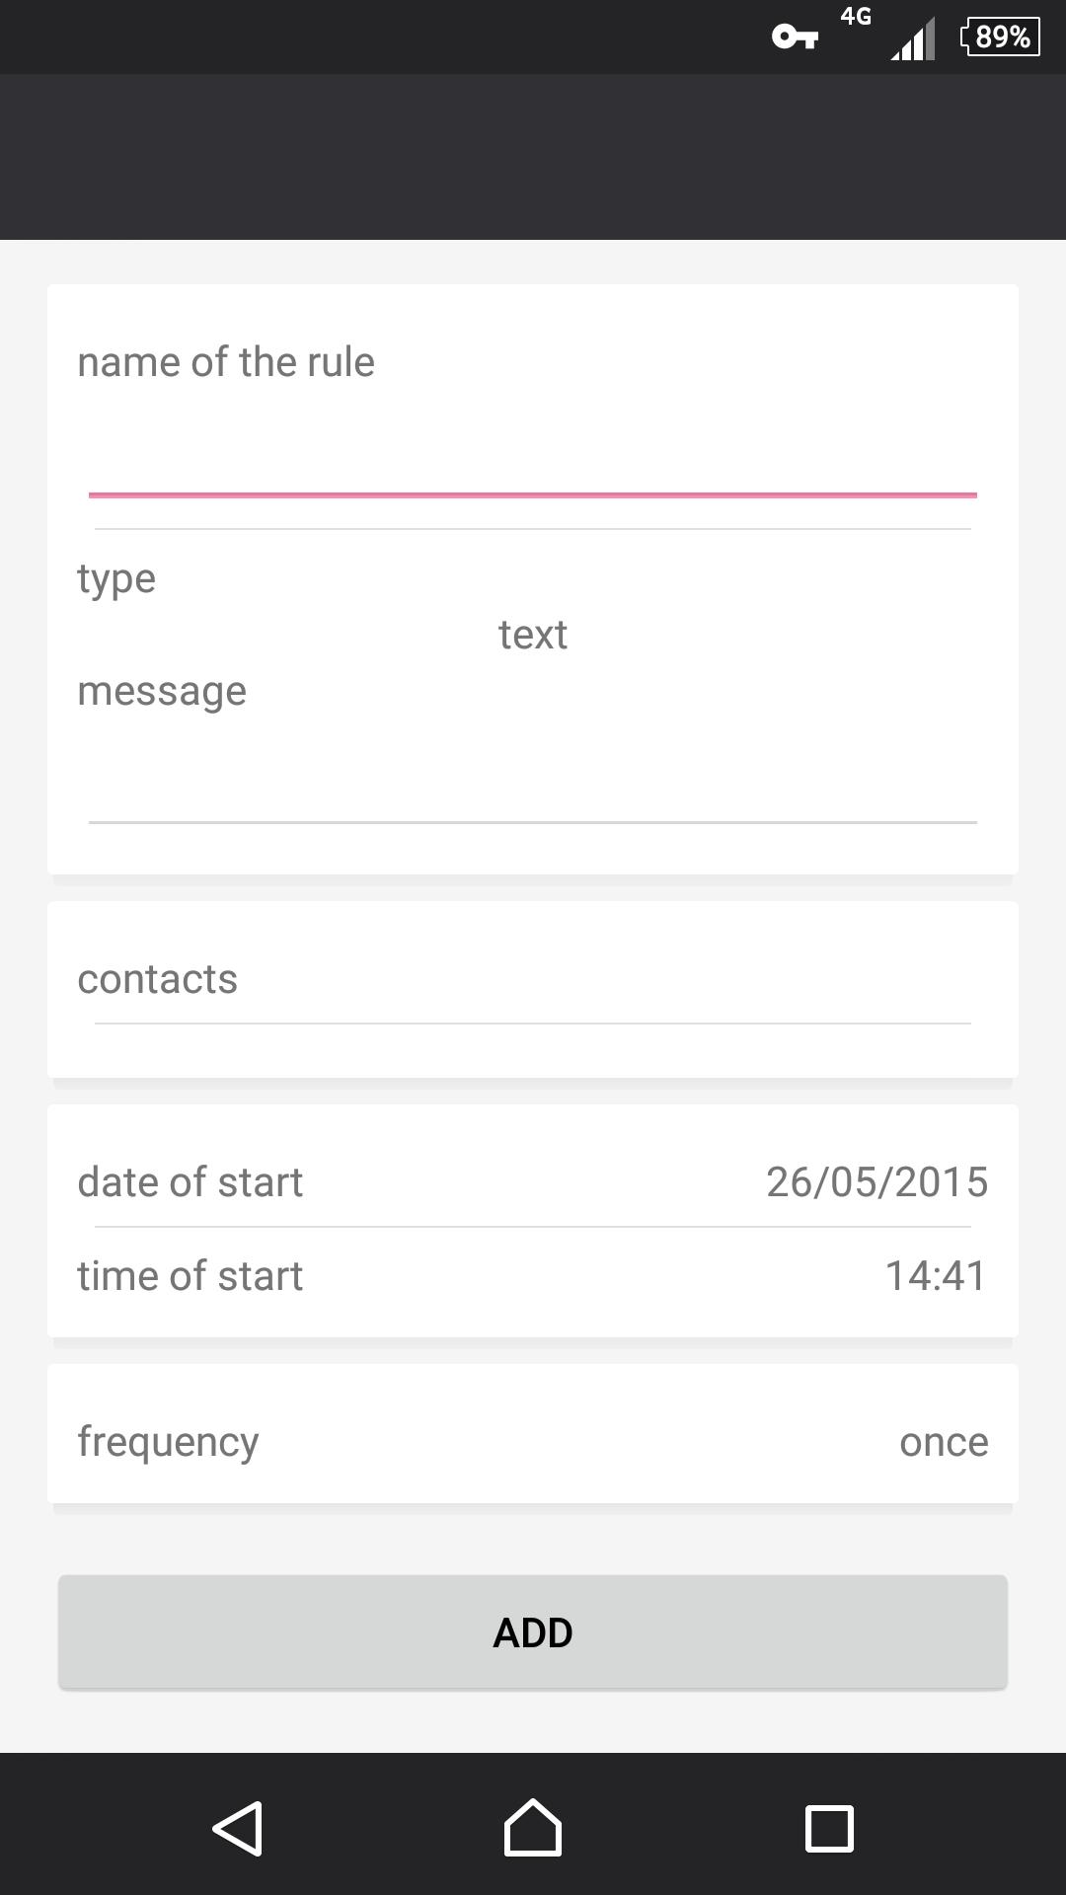Change the start date 26/05/2015

(877, 1181)
